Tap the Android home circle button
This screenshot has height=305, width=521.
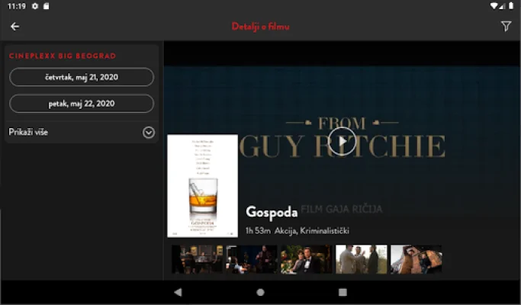260,292
